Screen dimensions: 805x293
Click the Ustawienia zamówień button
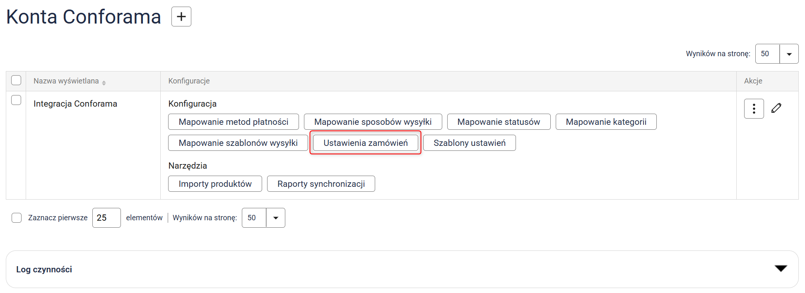tap(365, 143)
